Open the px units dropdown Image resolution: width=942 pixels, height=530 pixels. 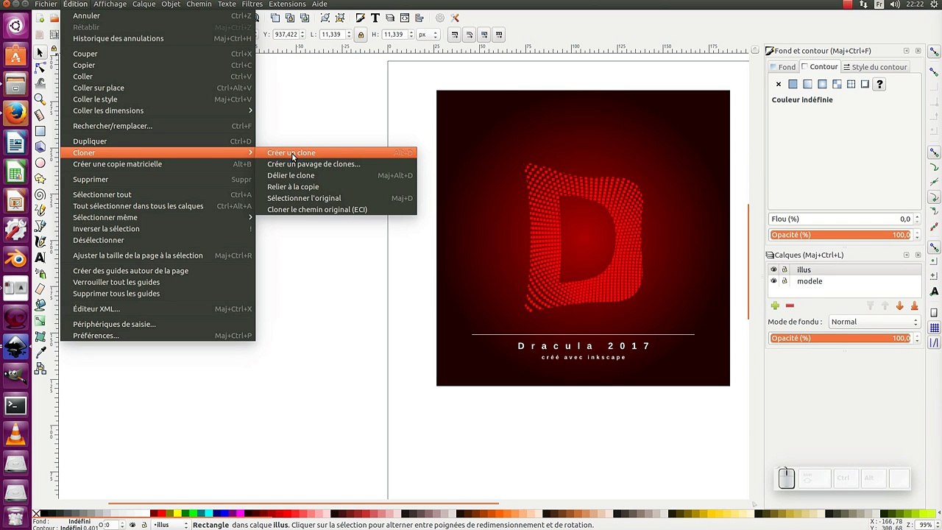coord(428,35)
